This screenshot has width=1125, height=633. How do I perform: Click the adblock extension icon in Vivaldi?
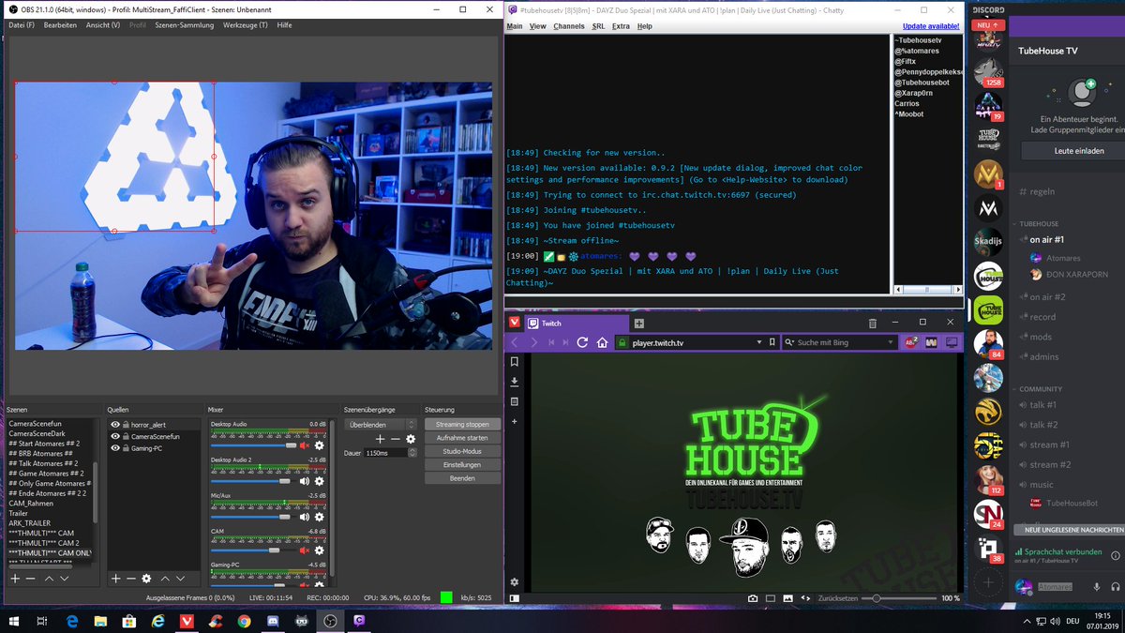(912, 342)
